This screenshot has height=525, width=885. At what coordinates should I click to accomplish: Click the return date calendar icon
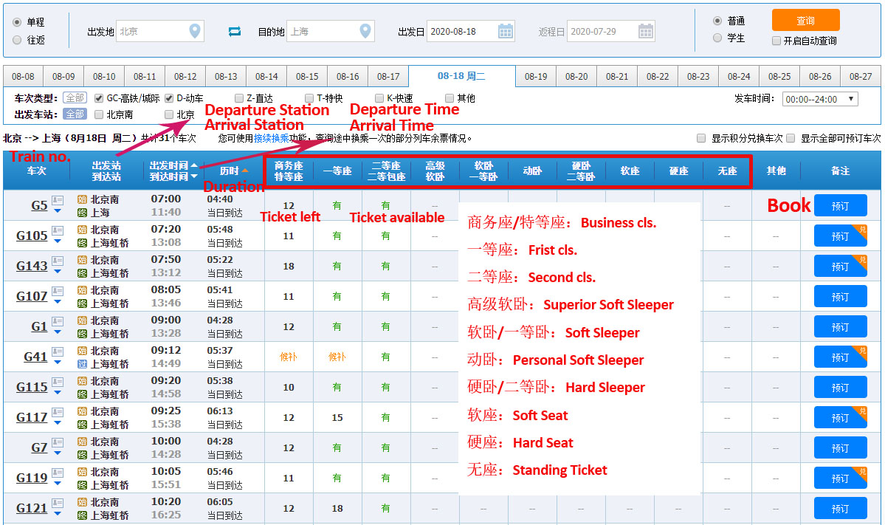coord(645,31)
